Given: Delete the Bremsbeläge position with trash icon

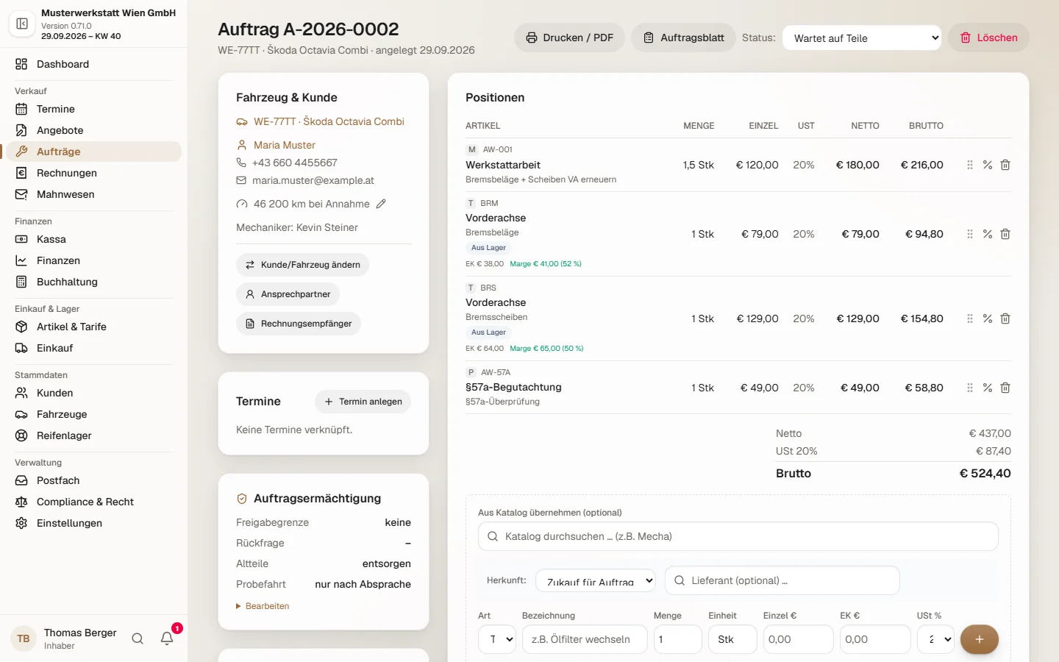Looking at the screenshot, I should point(1005,234).
